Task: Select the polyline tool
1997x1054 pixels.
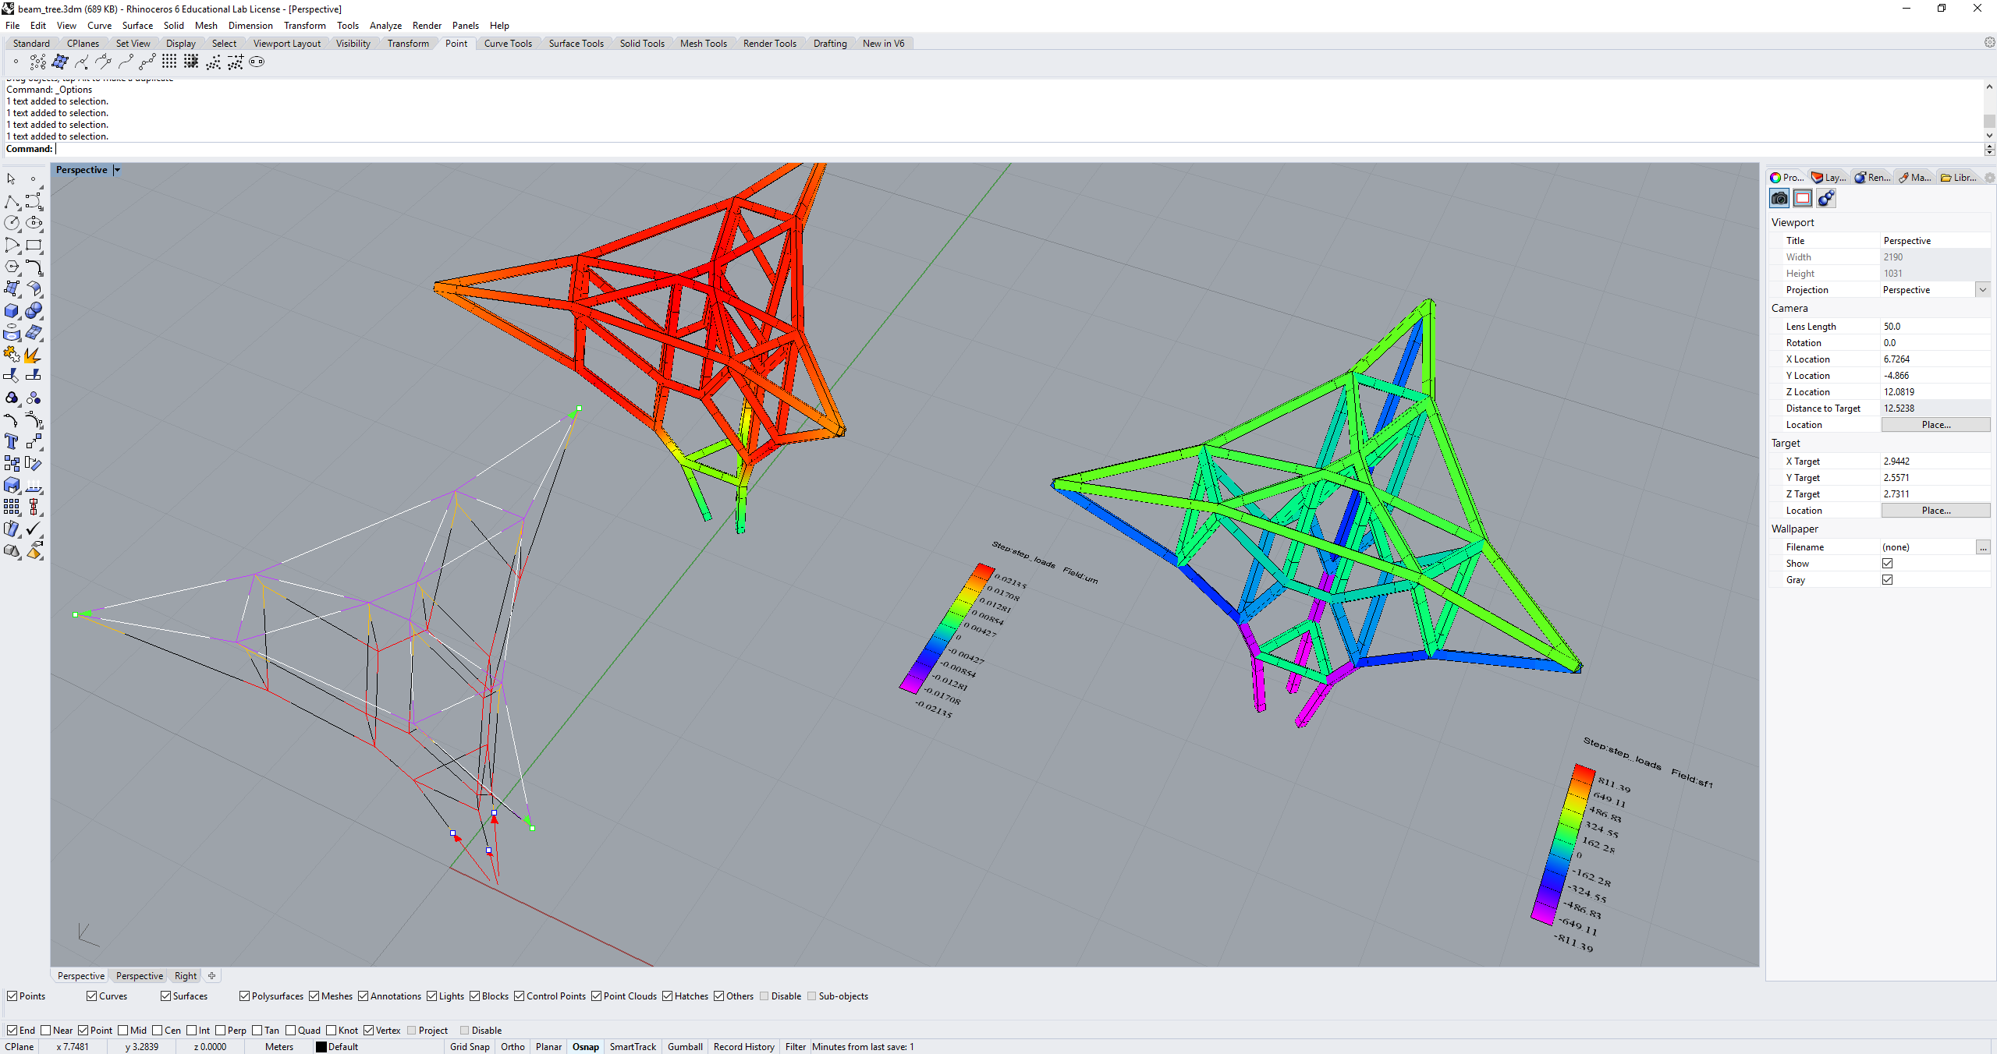Action: [12, 200]
